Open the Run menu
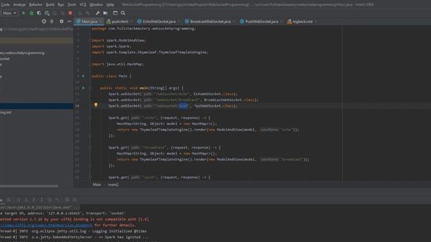 click(61, 5)
